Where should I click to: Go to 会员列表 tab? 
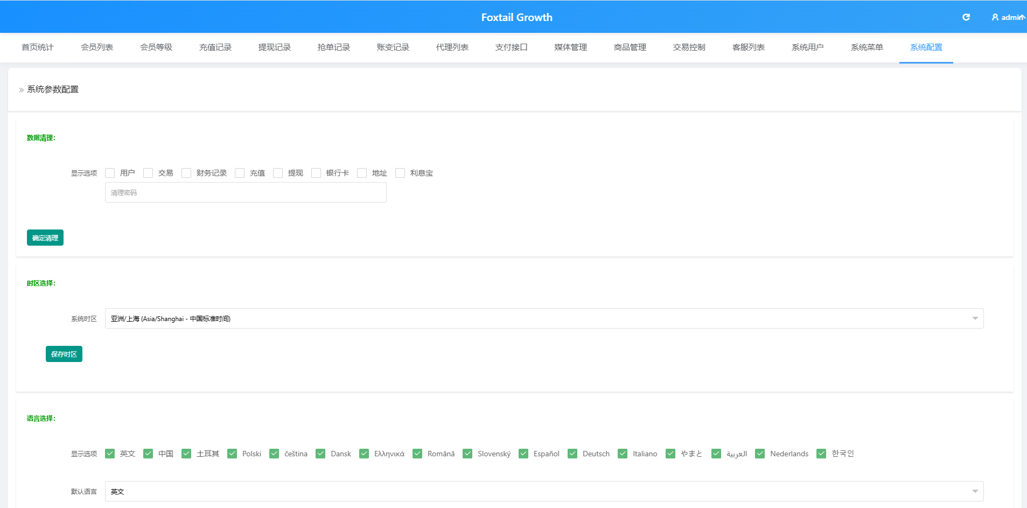[x=97, y=47]
